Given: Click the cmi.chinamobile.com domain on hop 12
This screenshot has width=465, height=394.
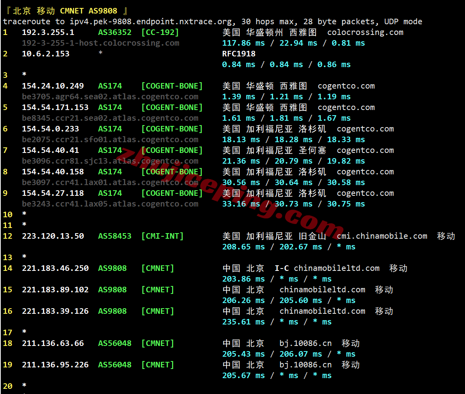Looking at the screenshot, I should click(x=382, y=236).
